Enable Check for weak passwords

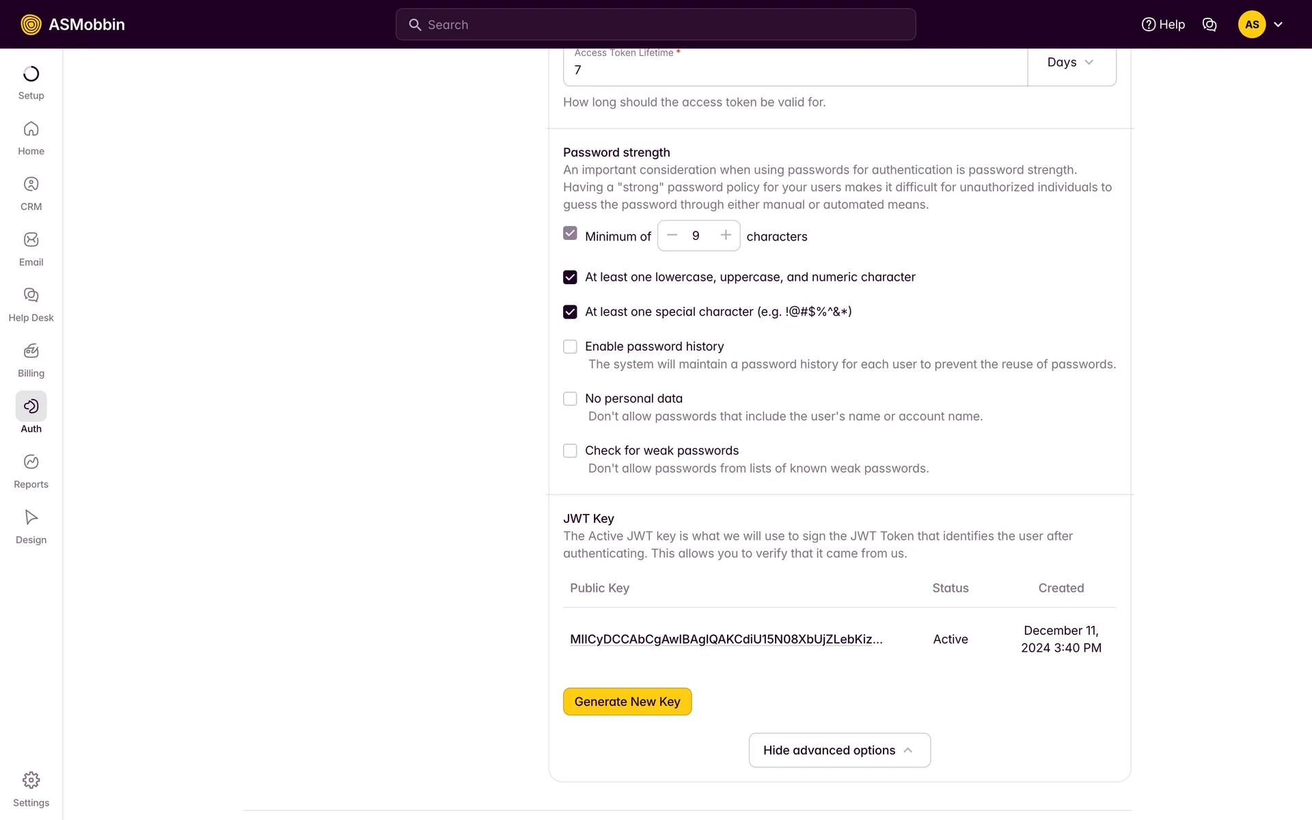tap(570, 450)
